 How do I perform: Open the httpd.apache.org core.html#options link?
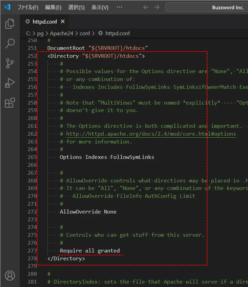point(151,134)
